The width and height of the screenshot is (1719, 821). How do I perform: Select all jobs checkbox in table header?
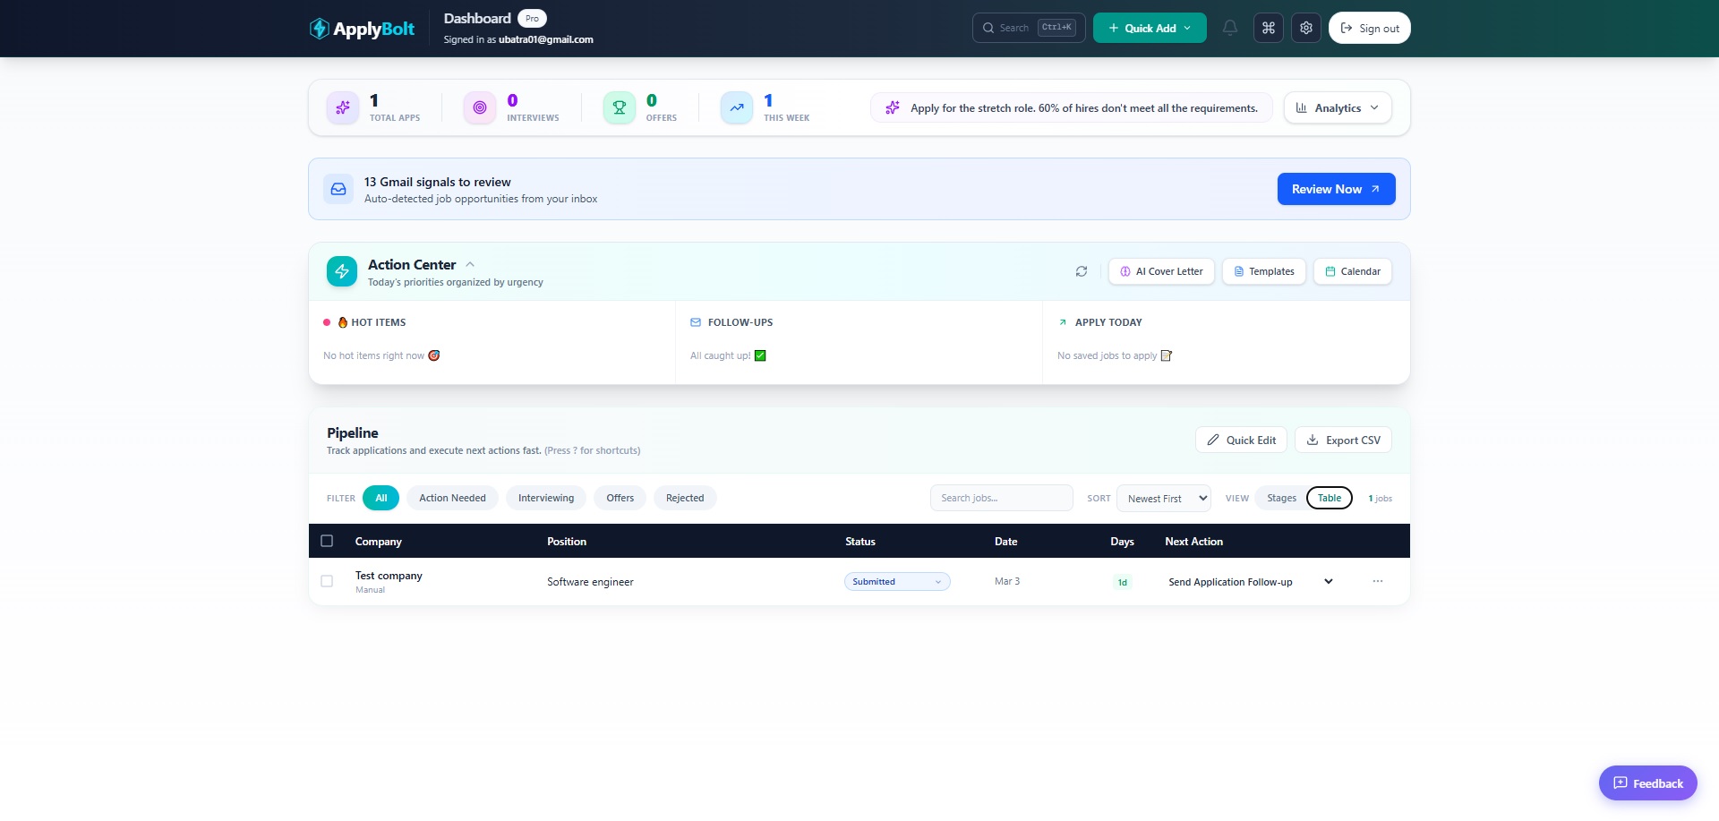pos(327,541)
